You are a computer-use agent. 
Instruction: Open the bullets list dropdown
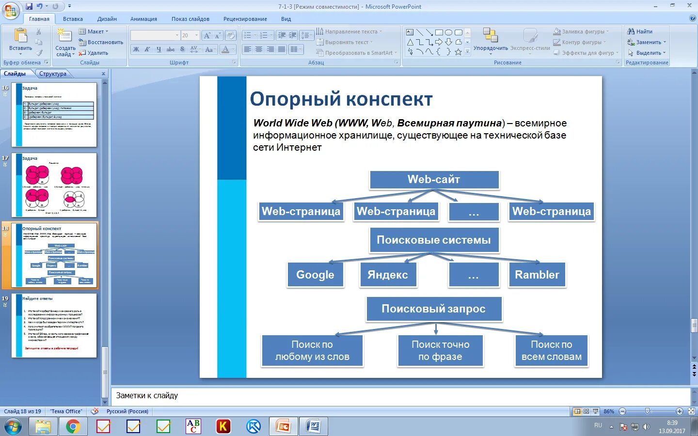254,35
